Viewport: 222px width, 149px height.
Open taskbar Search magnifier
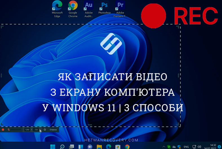pyautogui.click(x=62, y=146)
